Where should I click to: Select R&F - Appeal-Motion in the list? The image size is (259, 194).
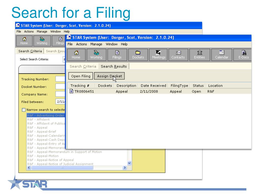coord(43,156)
